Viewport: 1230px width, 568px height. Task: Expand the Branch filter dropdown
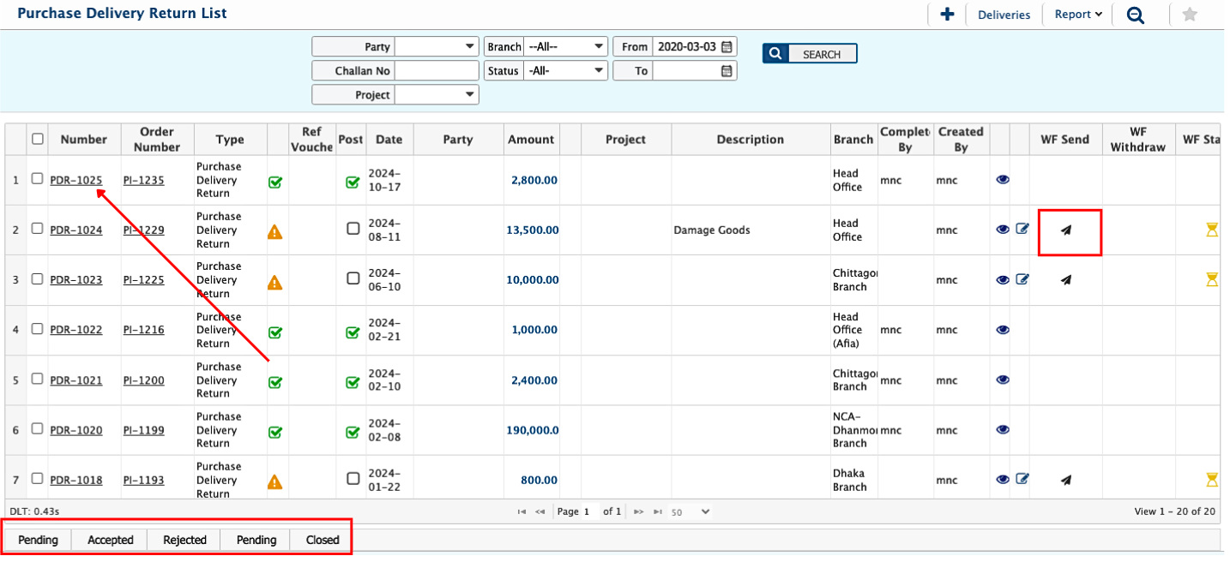pyautogui.click(x=566, y=47)
